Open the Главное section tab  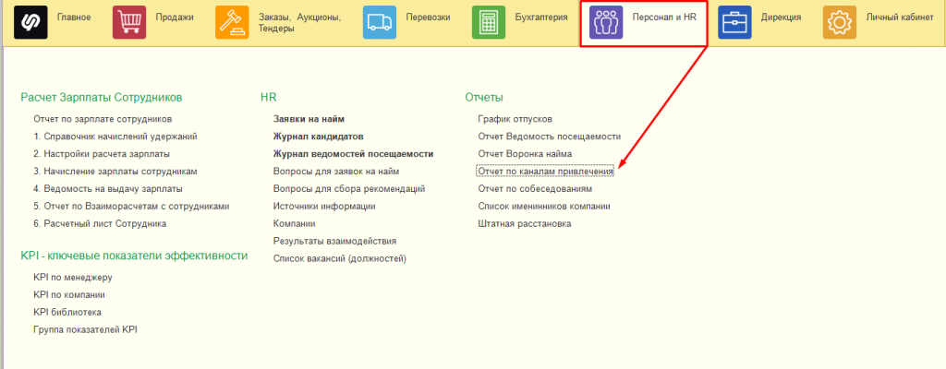[x=74, y=18]
